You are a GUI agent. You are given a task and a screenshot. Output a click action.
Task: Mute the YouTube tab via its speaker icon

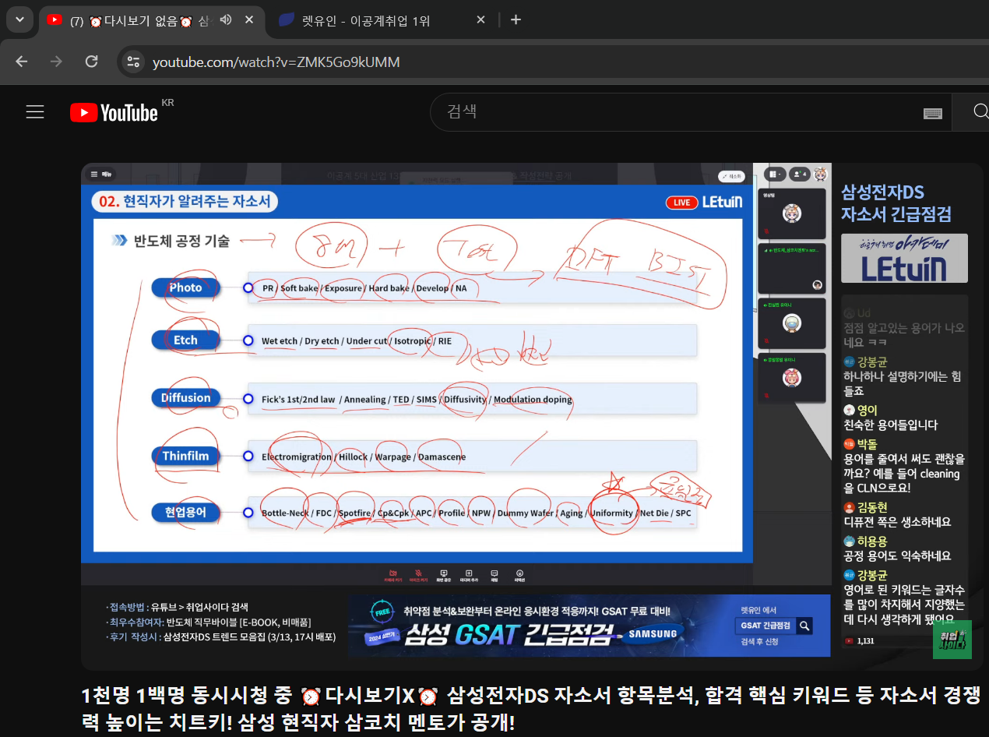coord(226,19)
